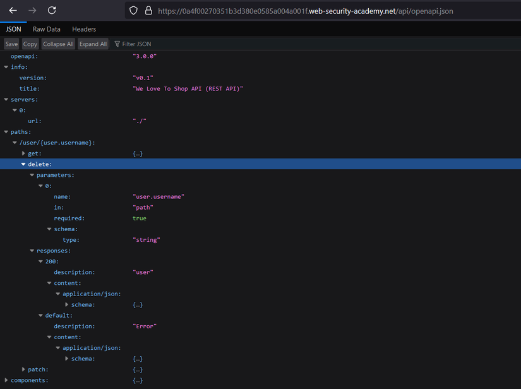Expand schema node under default response
521x389 pixels.
coord(66,359)
